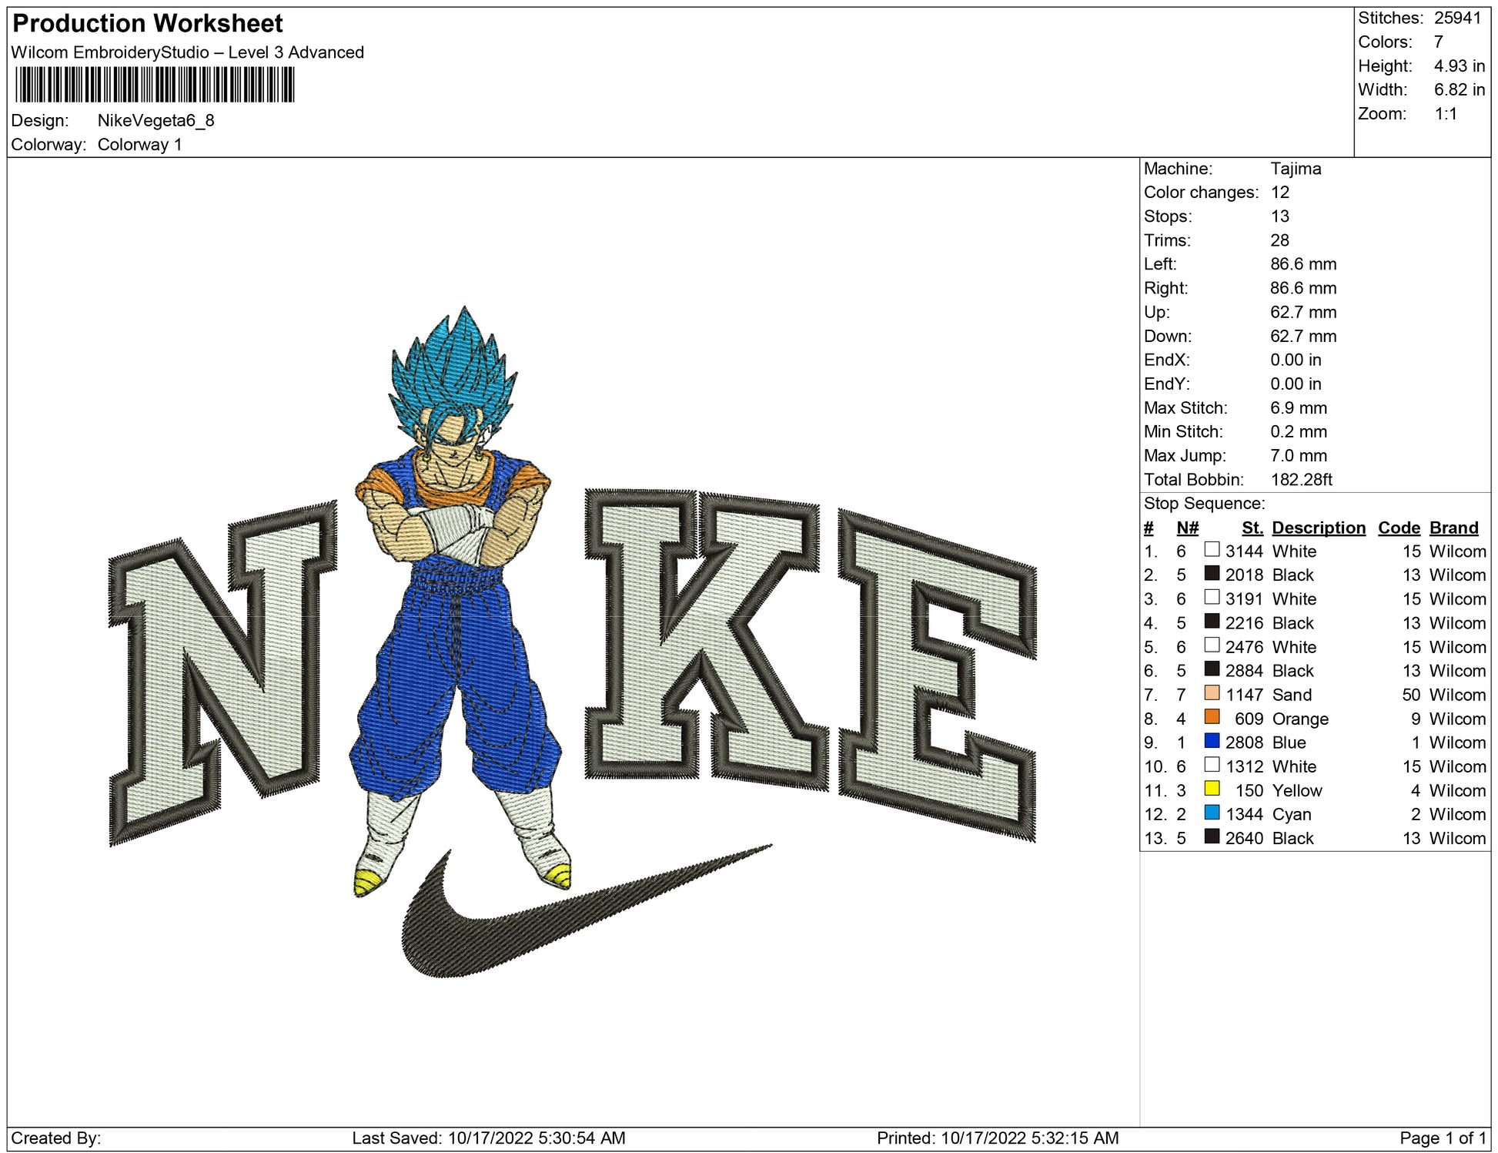Click the Sand color swatch in row 7
The width and height of the screenshot is (1498, 1153).
(x=1212, y=693)
